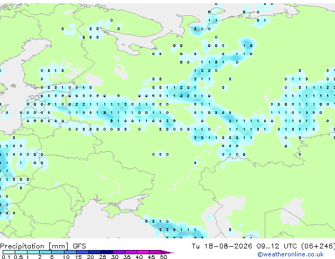Click the '(06+246)' forecast offset text
The width and height of the screenshot is (335, 259).
(318, 246)
